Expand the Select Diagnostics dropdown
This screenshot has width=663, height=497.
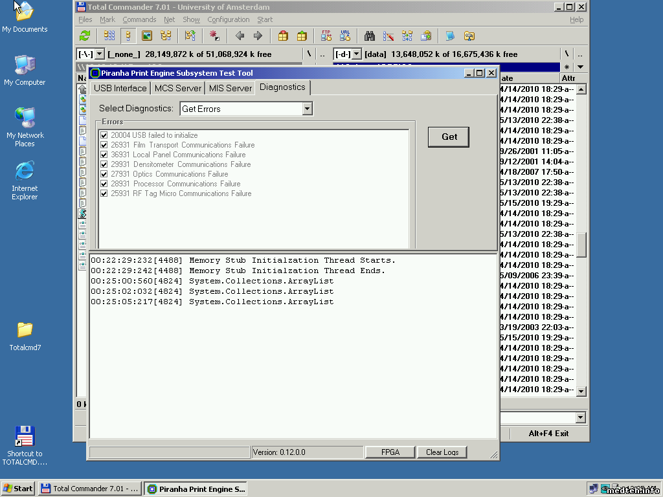[308, 109]
